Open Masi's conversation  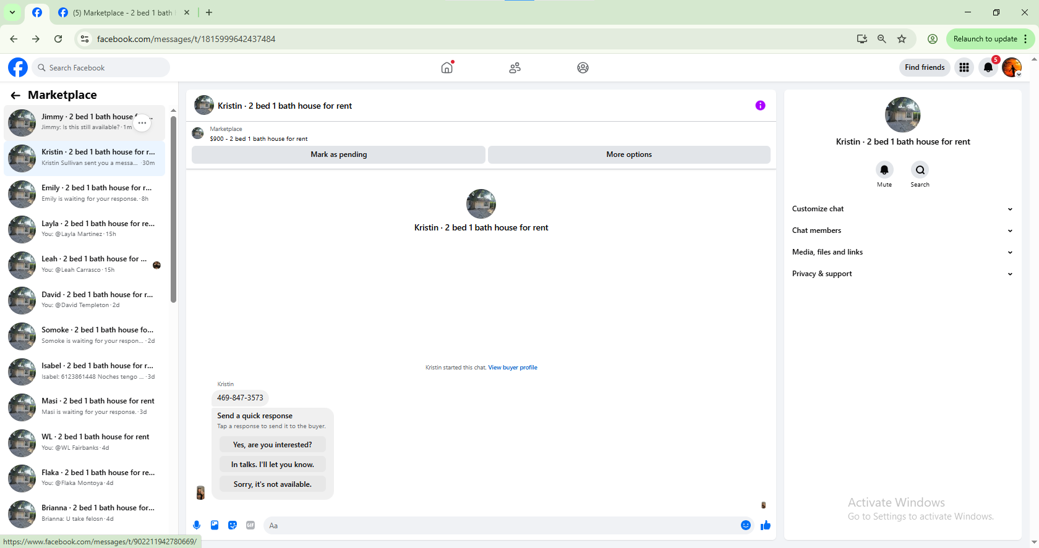[85, 407]
